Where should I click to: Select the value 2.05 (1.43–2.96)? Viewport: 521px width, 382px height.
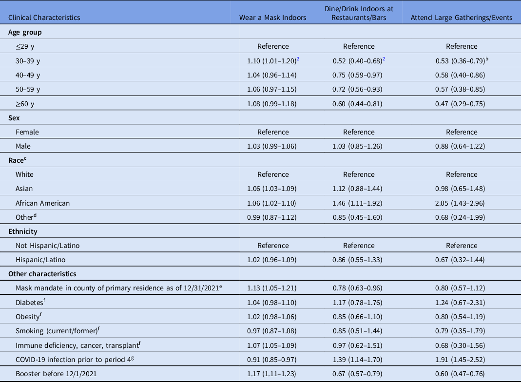[x=462, y=203]
